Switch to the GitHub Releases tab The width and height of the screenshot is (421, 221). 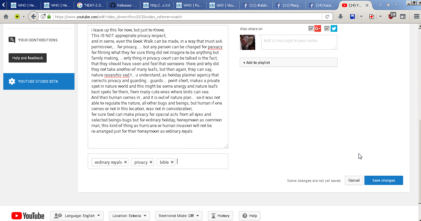(x=123, y=5)
